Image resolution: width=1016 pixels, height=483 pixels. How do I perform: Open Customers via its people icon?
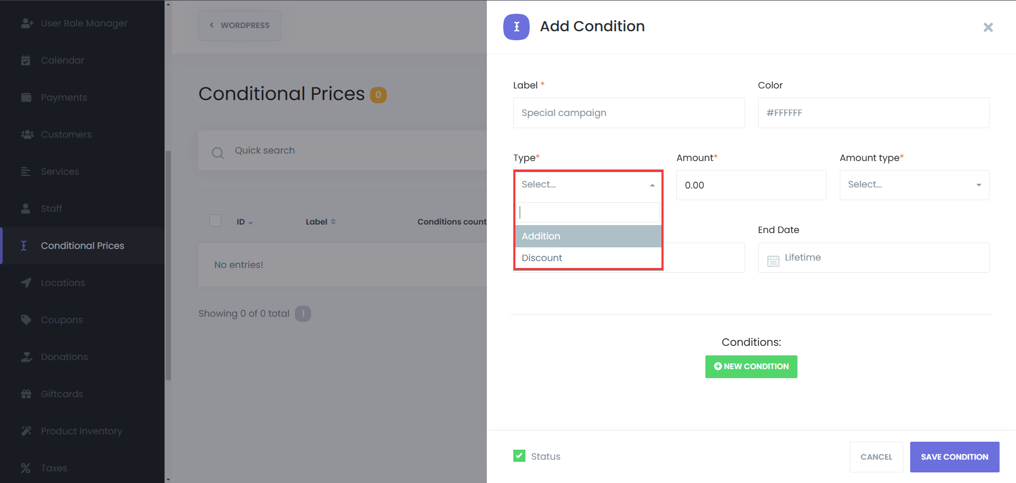tap(27, 135)
